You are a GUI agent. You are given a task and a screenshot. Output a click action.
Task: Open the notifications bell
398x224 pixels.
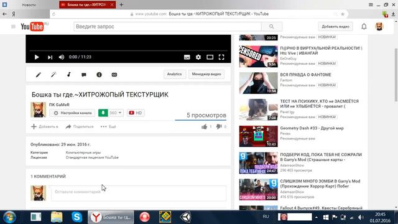tap(364, 26)
